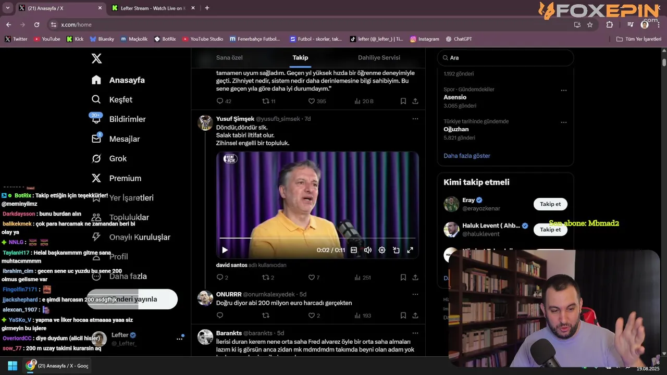Open more options for Oğuzhan trend
667x375 pixels.
pyautogui.click(x=563, y=122)
